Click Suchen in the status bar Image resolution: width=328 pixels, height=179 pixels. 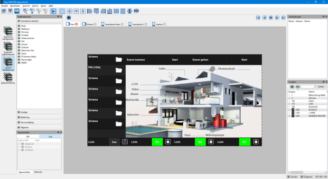coord(292,177)
